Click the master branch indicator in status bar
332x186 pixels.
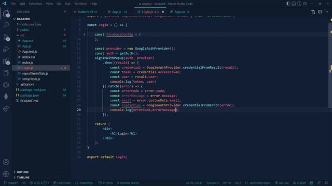pos(11,183)
